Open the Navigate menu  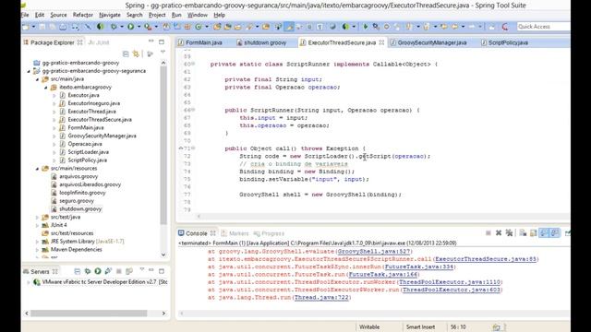click(x=110, y=15)
